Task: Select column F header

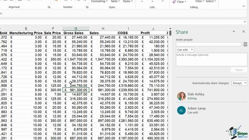Action: click(x=53, y=28)
